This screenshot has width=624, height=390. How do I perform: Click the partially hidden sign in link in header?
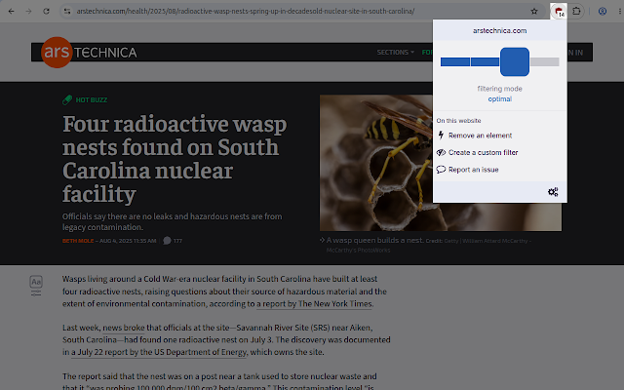click(575, 53)
